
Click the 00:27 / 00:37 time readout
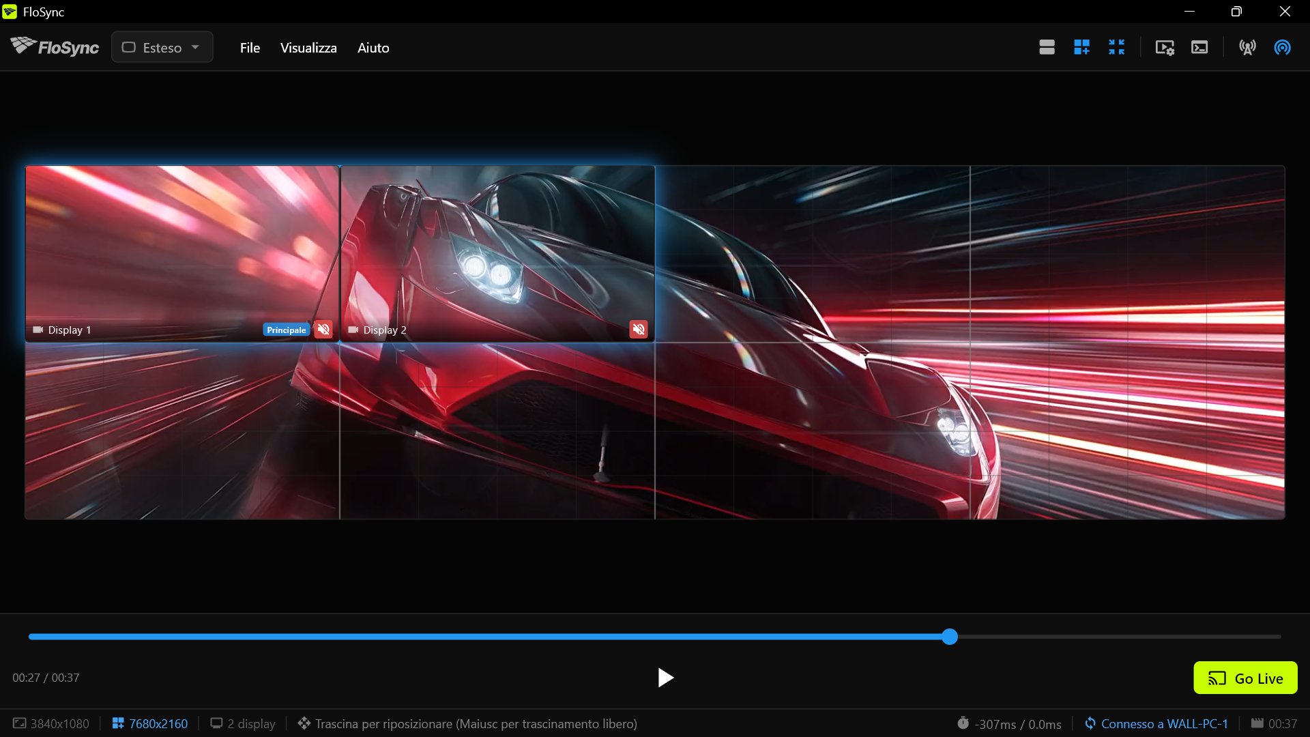46,678
